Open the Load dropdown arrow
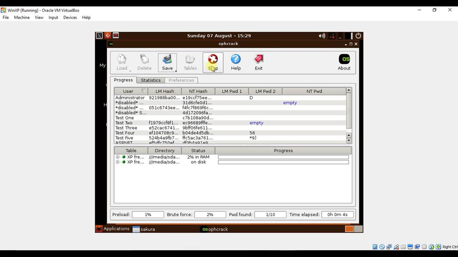 pyautogui.click(x=130, y=71)
